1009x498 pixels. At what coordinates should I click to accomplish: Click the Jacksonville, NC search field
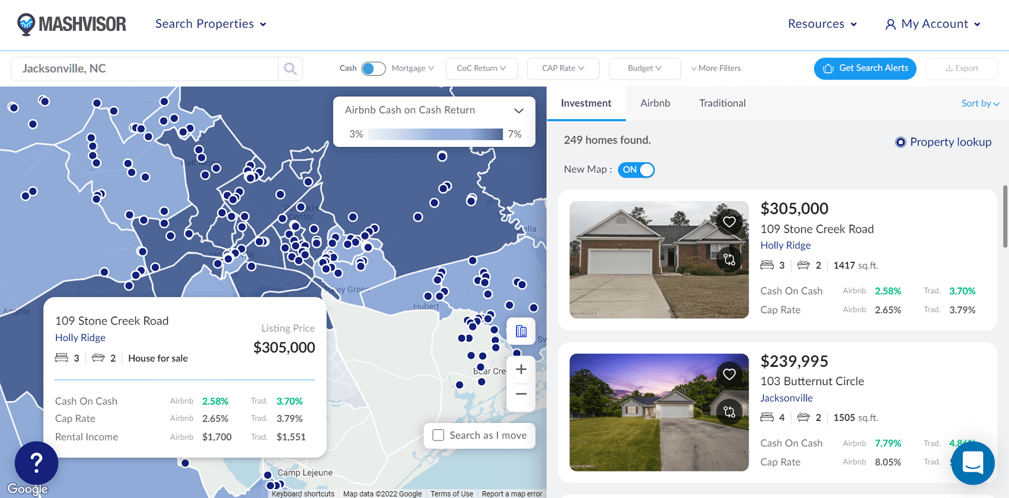[x=145, y=69]
